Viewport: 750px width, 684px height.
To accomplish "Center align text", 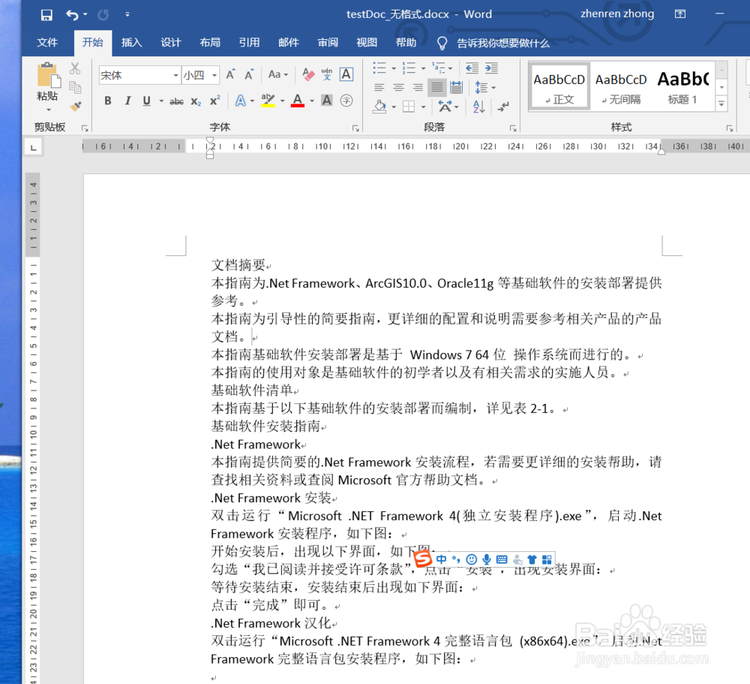I will tap(398, 87).
